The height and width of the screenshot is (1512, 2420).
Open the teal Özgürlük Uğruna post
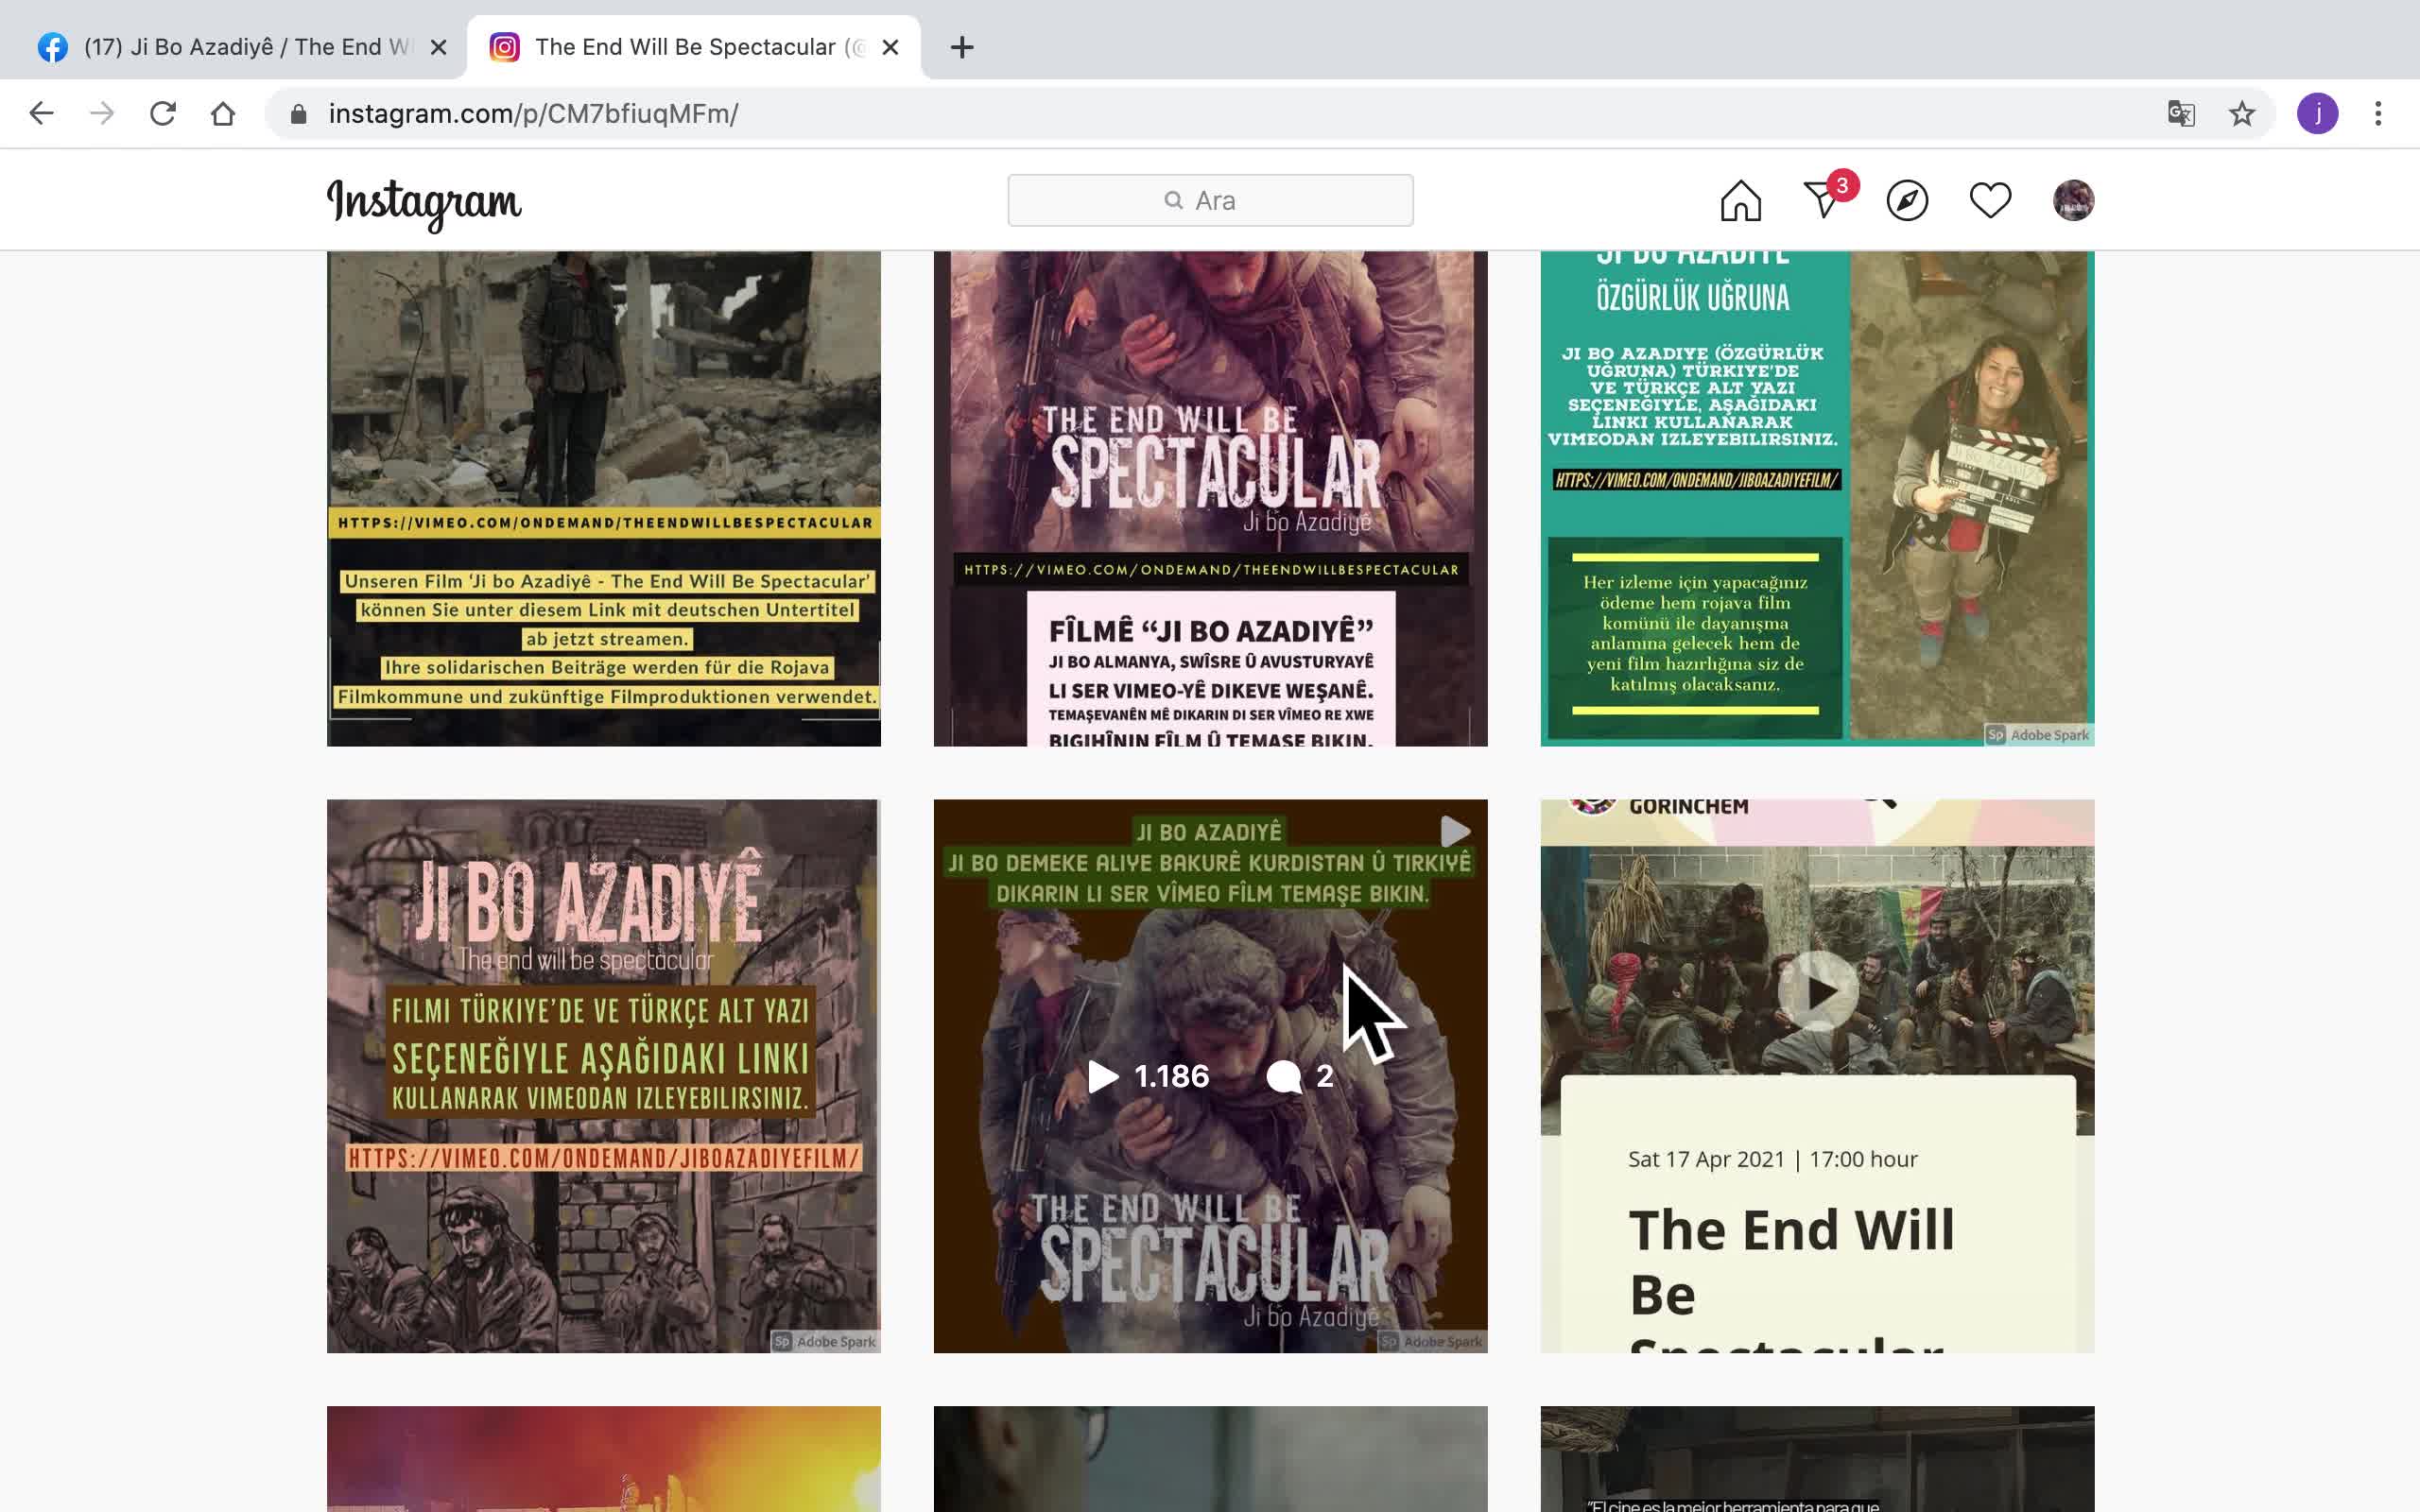(1817, 498)
